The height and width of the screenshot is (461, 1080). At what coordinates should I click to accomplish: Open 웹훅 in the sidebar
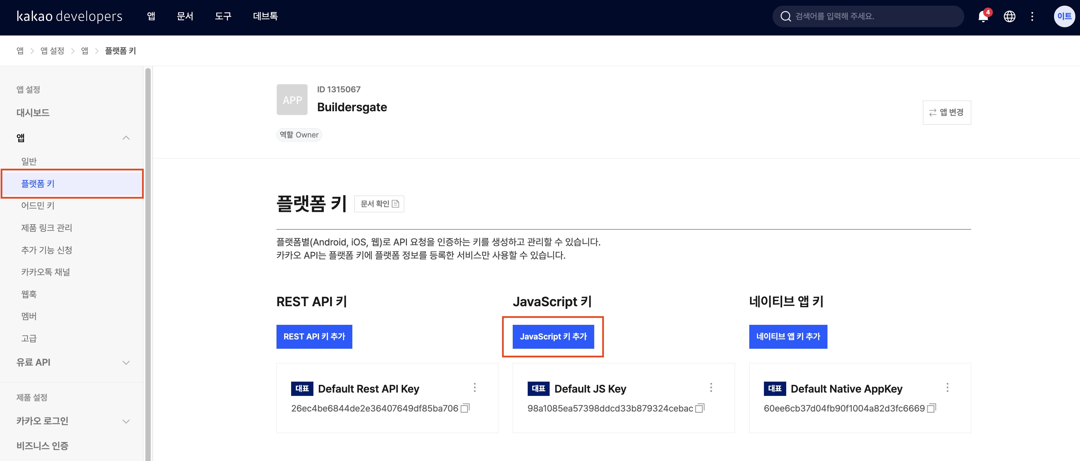29,294
